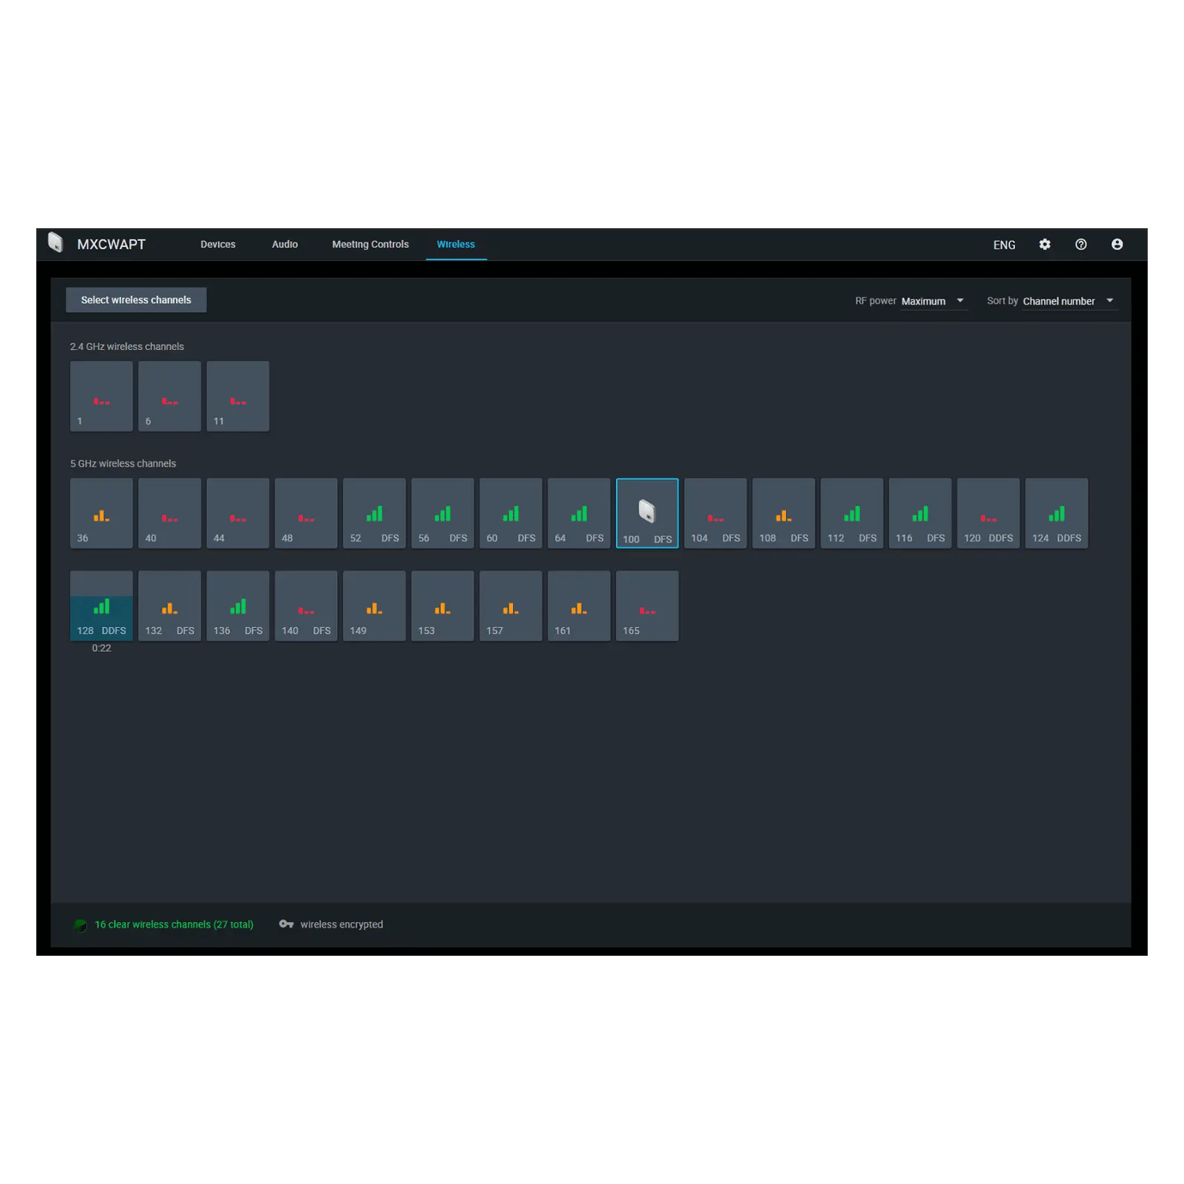
Task: Click the 5 GHz wireless channels heading
Action: pos(123,463)
